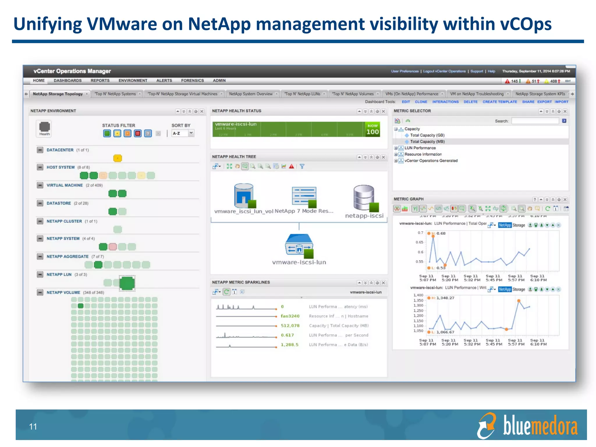Image resolution: width=596 pixels, height=447 pixels.
Task: Expand the LUN Performance tree node
Action: 396,148
